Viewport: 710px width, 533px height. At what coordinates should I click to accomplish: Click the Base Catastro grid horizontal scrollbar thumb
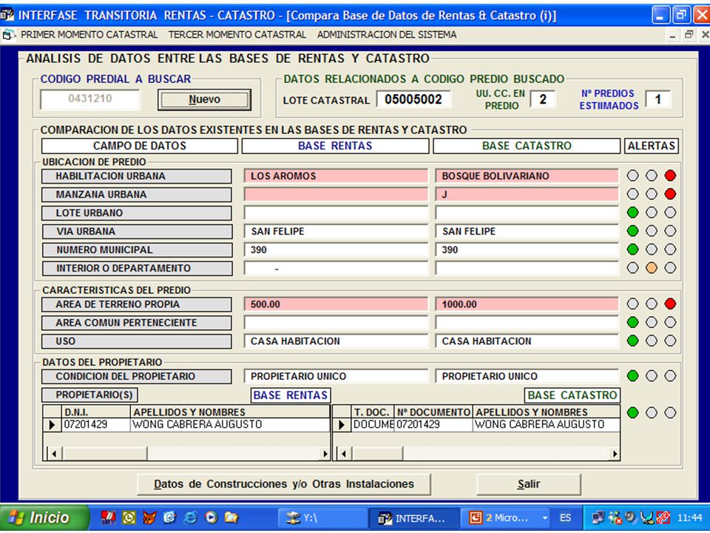point(378,454)
